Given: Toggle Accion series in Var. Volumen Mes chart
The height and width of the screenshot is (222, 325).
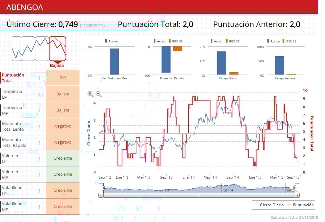Looking at the screenshot, I should [111, 41].
